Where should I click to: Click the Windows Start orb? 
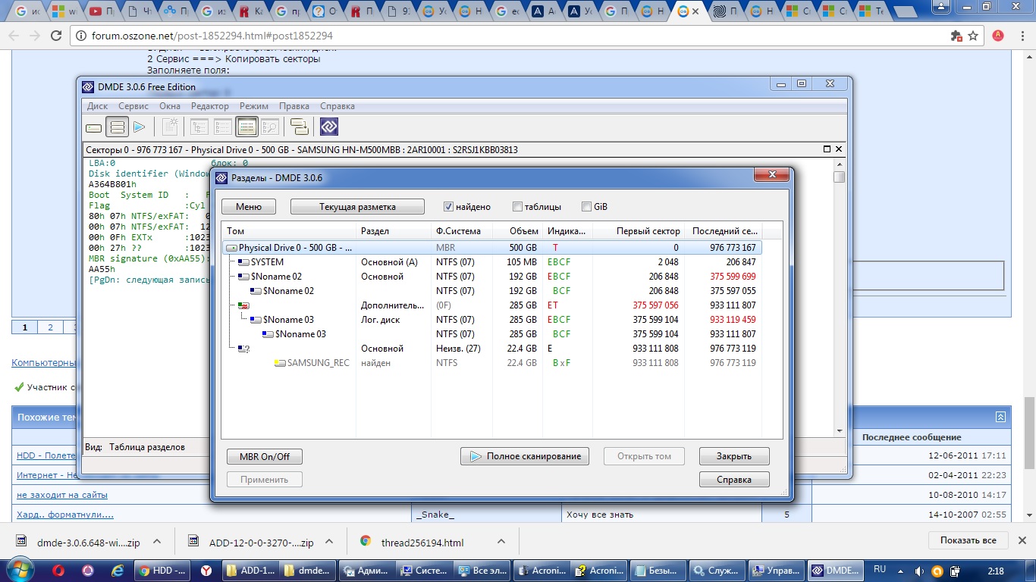click(x=20, y=570)
